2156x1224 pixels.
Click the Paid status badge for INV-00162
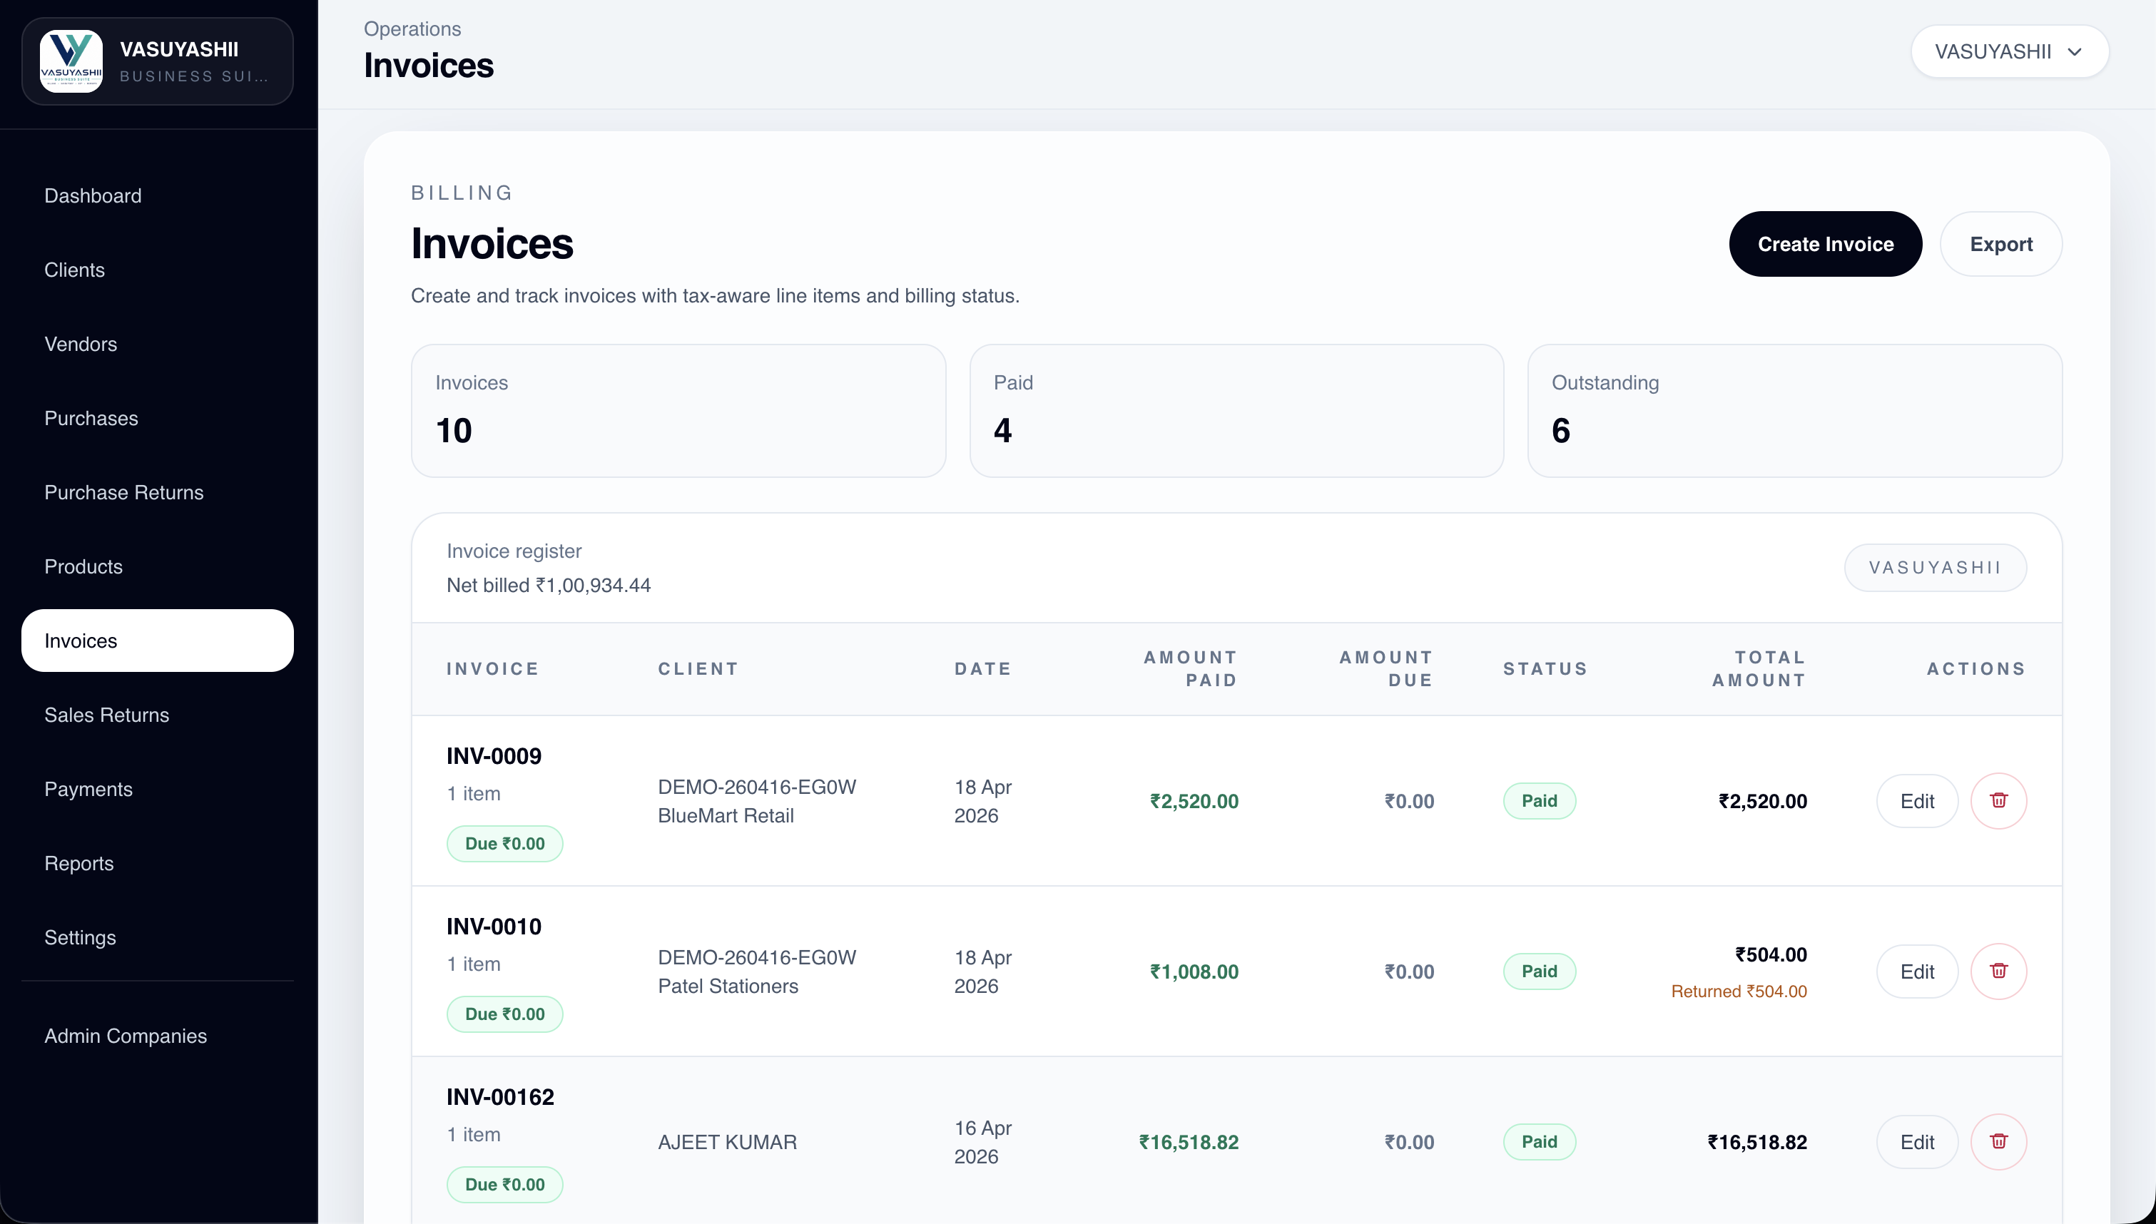click(x=1539, y=1143)
